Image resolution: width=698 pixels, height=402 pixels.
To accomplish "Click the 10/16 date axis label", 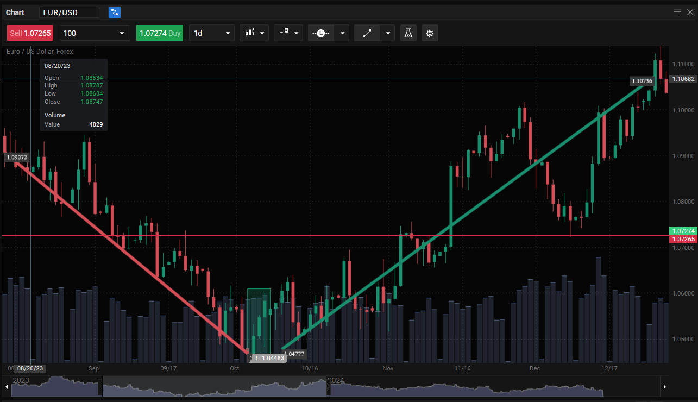I will (x=309, y=368).
